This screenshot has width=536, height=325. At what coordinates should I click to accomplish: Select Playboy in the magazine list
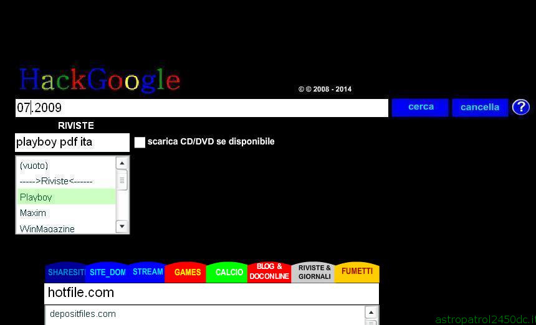(x=67, y=197)
